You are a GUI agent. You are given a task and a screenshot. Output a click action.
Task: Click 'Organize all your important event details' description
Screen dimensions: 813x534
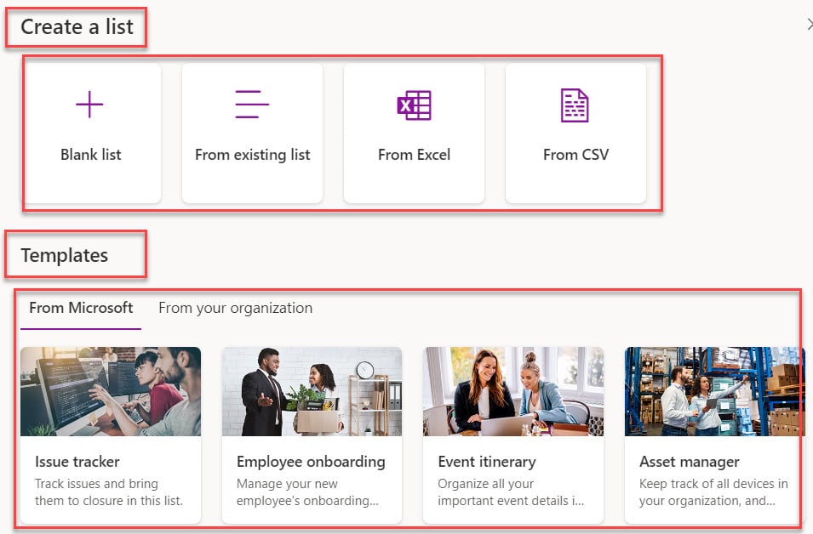click(511, 492)
